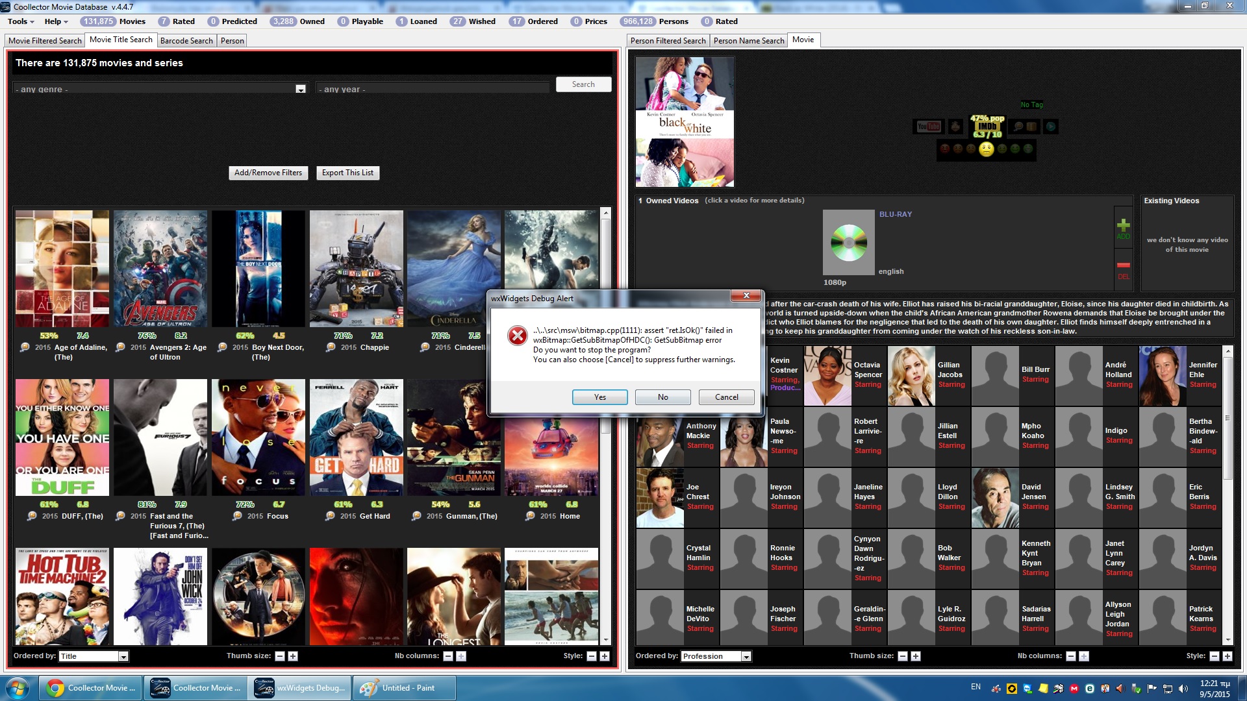The image size is (1247, 701).
Task: Click the Search button
Action: [x=583, y=84]
